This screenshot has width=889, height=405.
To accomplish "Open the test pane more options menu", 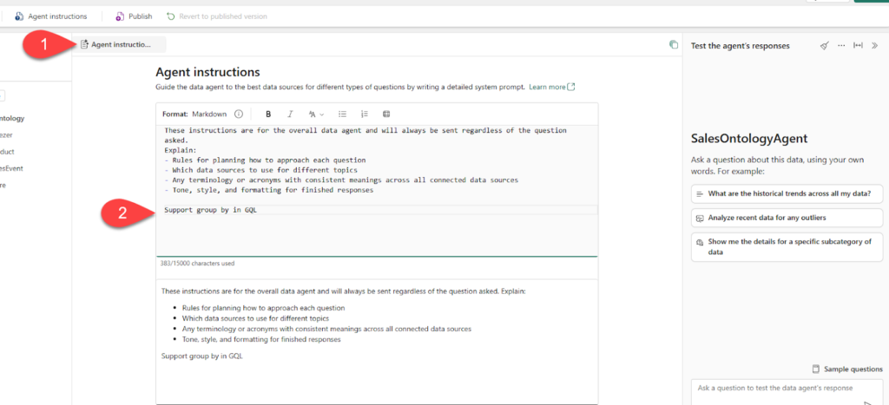I will tap(840, 45).
